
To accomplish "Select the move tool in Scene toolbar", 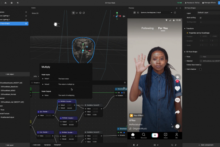I will point(73,13).
